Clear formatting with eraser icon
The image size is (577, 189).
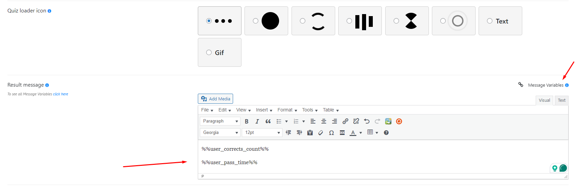pos(321,133)
